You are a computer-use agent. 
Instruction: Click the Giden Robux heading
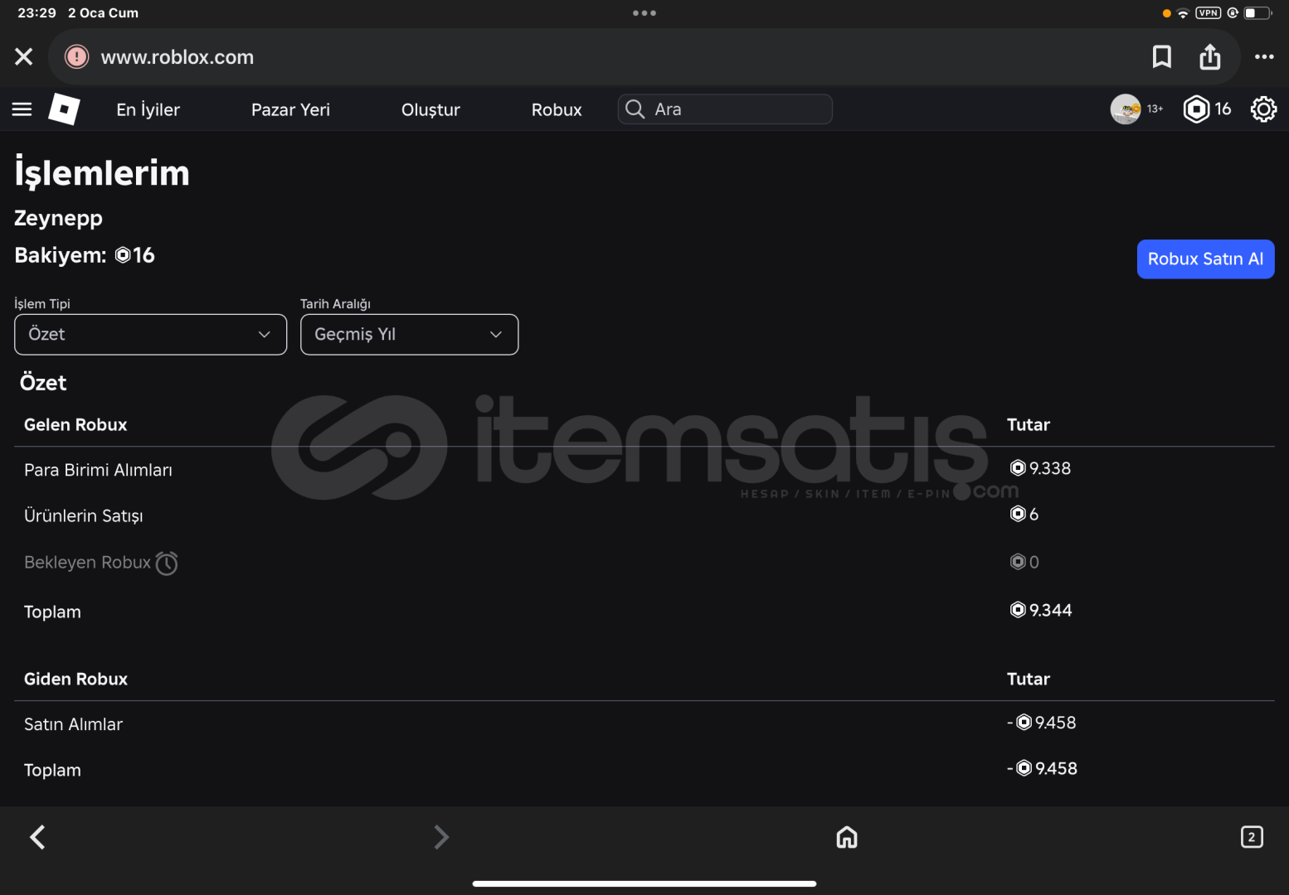pyautogui.click(x=75, y=680)
